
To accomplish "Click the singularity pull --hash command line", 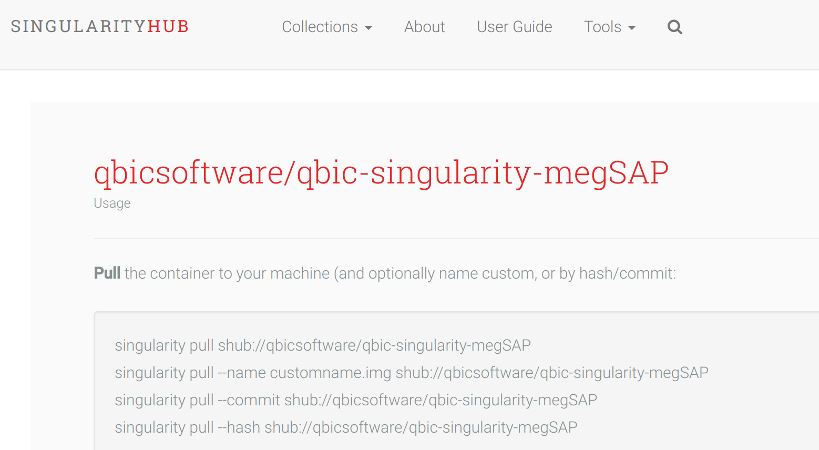I will click(x=346, y=427).
